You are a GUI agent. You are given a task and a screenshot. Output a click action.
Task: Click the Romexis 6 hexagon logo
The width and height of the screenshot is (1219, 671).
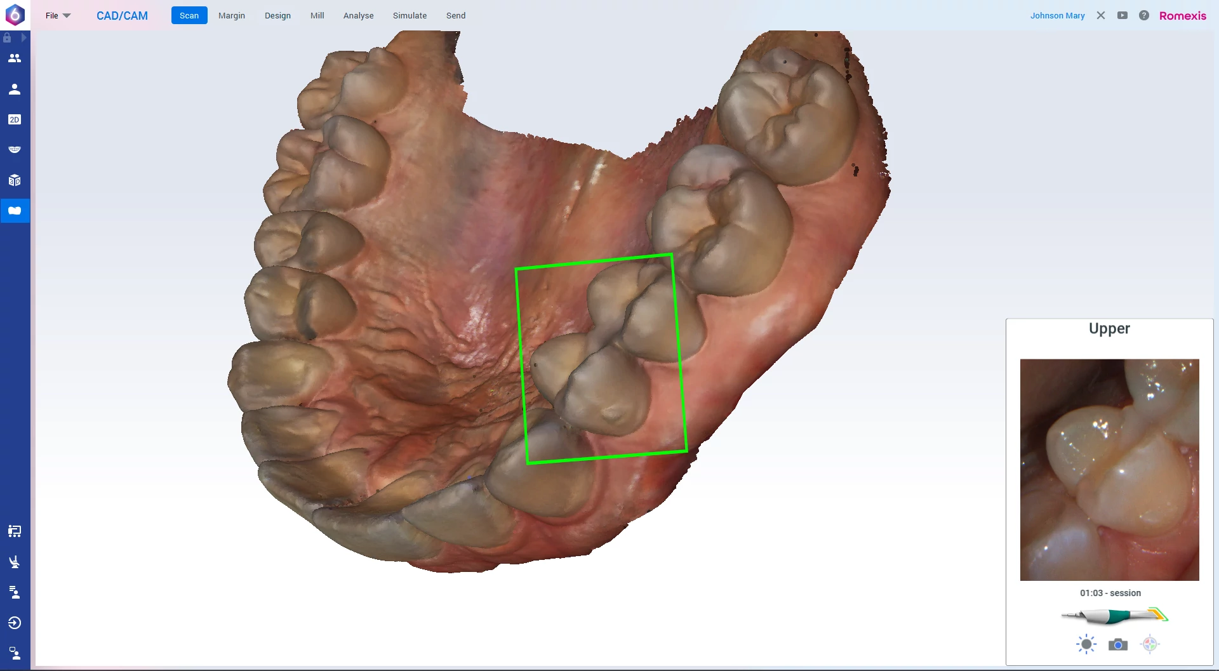click(15, 15)
